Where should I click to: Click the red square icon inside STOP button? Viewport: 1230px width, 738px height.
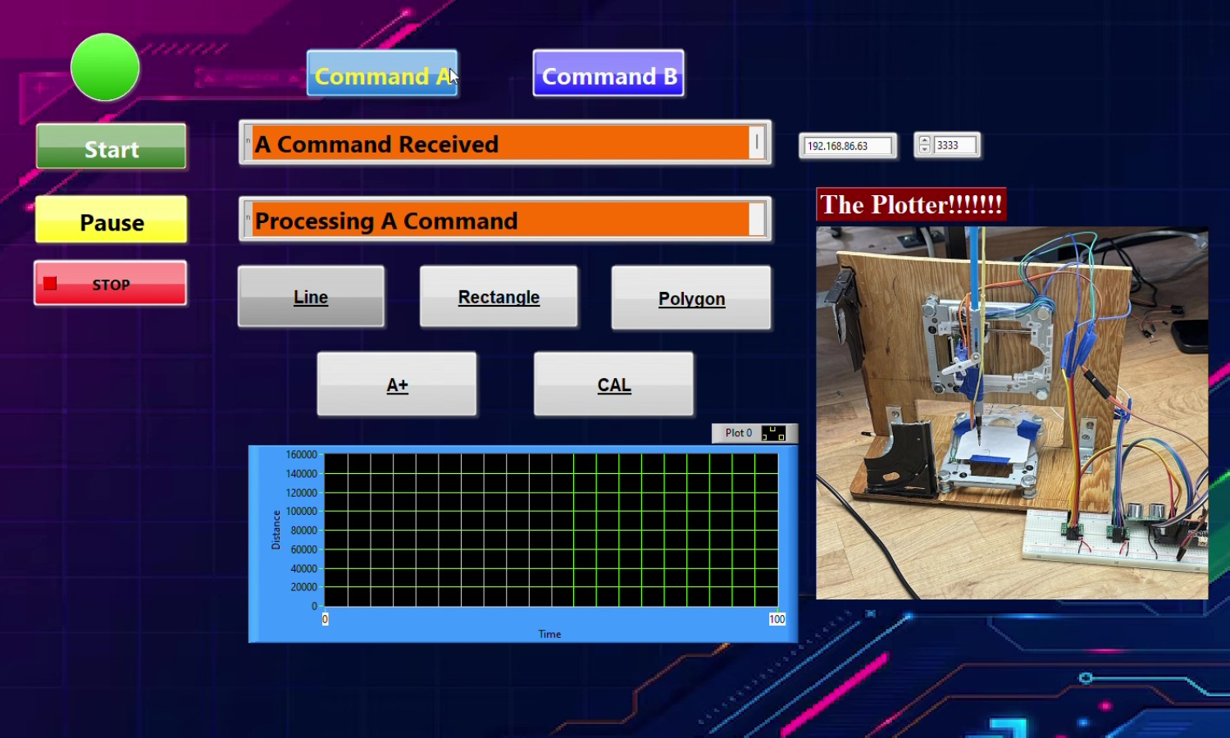(x=50, y=283)
